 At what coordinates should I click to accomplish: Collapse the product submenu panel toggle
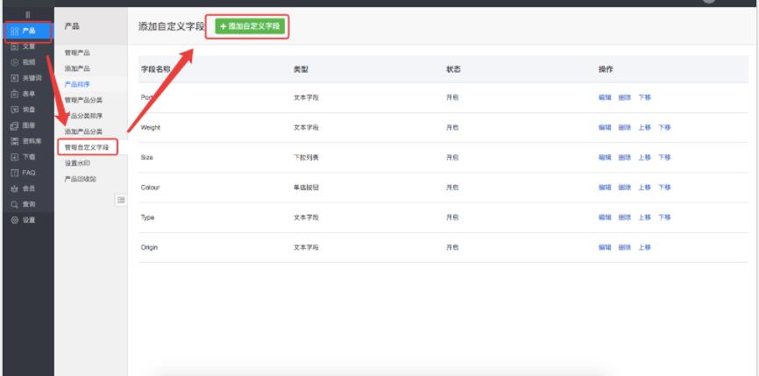pyautogui.click(x=121, y=198)
